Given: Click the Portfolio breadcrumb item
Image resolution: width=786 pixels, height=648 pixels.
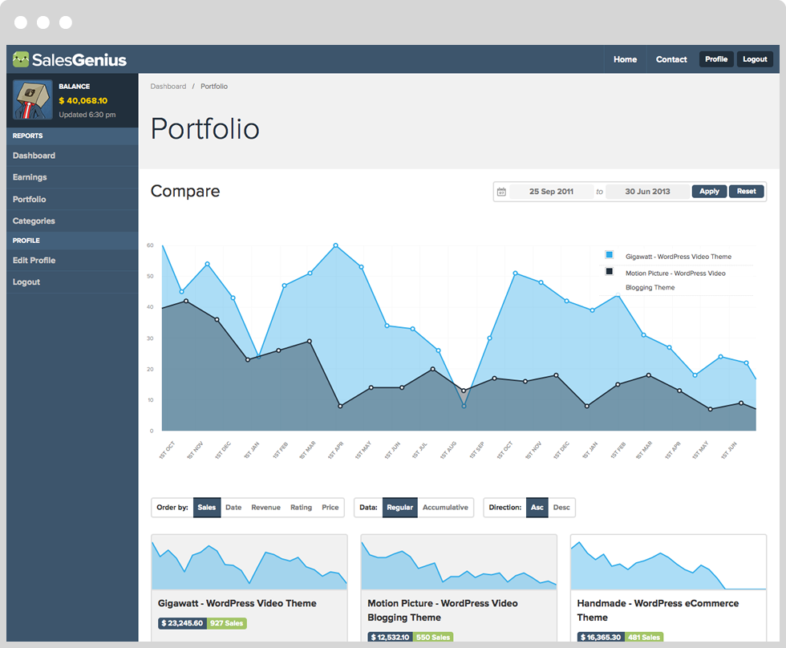Looking at the screenshot, I should 214,86.
